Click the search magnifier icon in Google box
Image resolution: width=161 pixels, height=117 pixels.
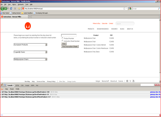[159, 8]
